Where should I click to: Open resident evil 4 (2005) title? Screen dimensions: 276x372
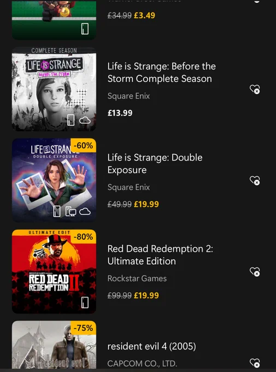[x=152, y=346]
